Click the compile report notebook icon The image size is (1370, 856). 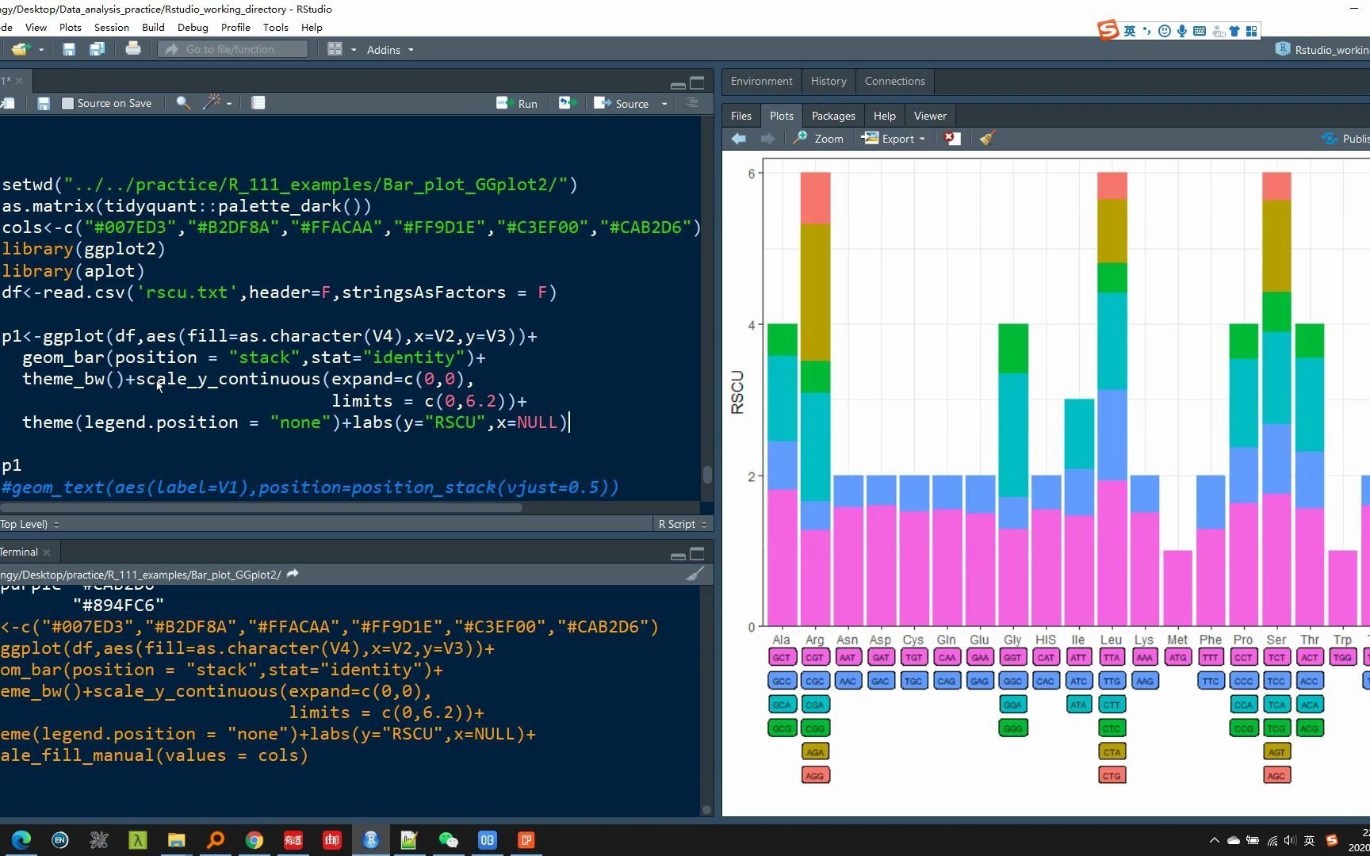click(258, 103)
